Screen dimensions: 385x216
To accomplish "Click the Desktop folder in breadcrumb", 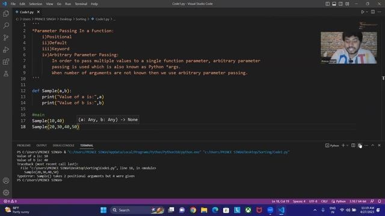I will (66, 19).
